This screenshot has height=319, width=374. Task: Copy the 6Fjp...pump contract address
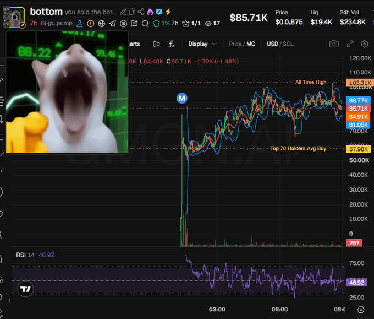point(57,24)
